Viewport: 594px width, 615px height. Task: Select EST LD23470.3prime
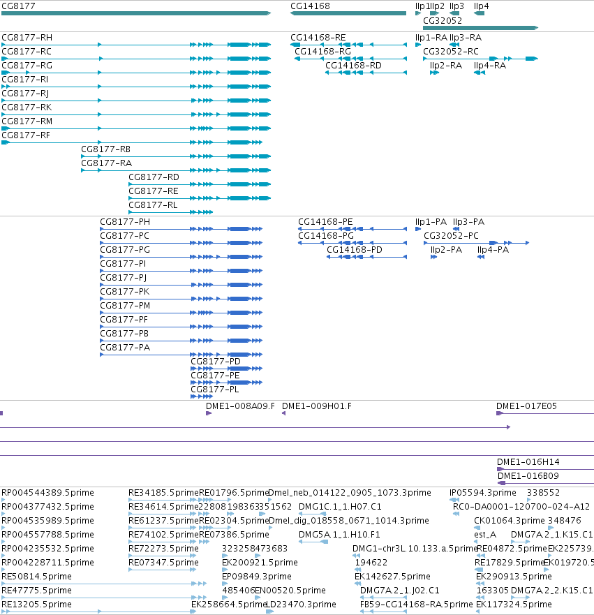pyautogui.click(x=301, y=605)
